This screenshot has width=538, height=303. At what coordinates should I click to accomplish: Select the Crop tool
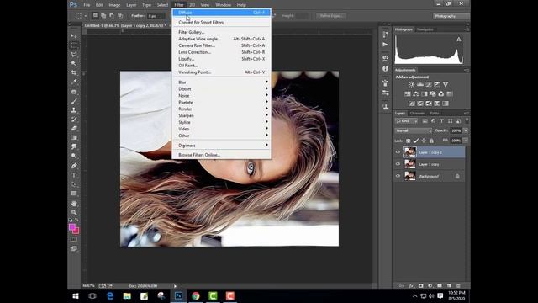point(74,73)
